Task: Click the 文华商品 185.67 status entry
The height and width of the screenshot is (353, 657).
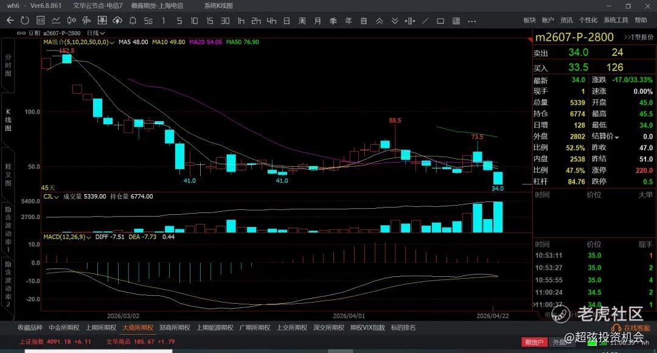Action: click(x=141, y=341)
